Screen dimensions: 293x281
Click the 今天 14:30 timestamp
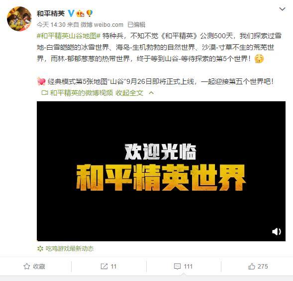[x=51, y=25]
